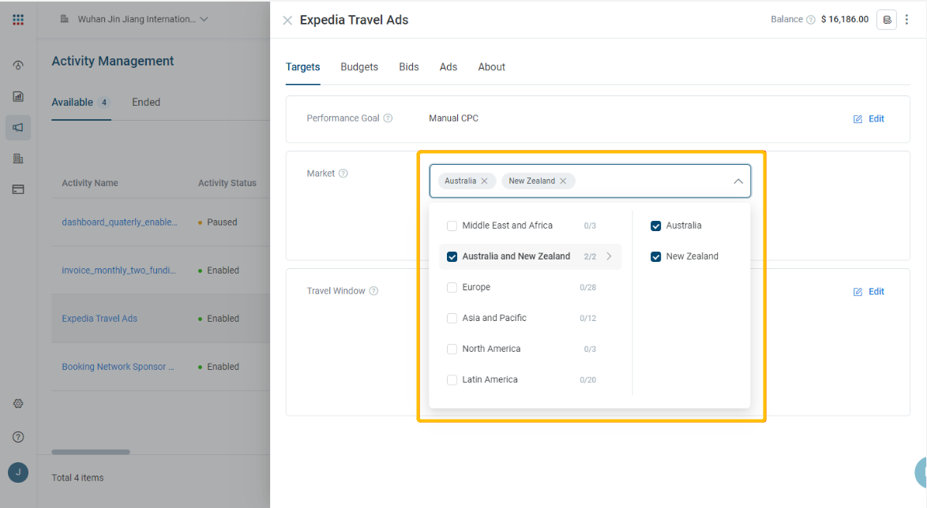Switch to the About tab

point(491,67)
